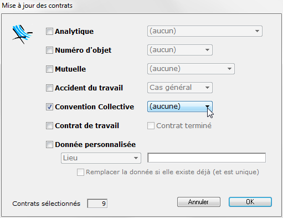Tick the Contrat de travail checkbox
The height and width of the screenshot is (218, 283).
coord(49,125)
